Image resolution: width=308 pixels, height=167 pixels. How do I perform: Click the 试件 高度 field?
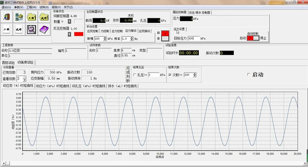[x=126, y=50]
